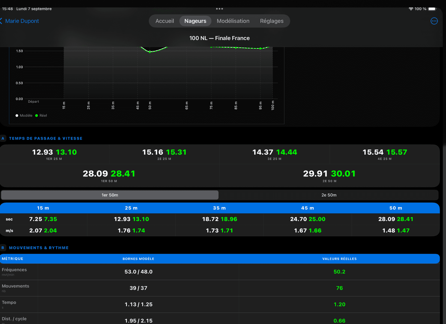Click the 15 m column header
The height and width of the screenshot is (324, 446).
(43, 208)
